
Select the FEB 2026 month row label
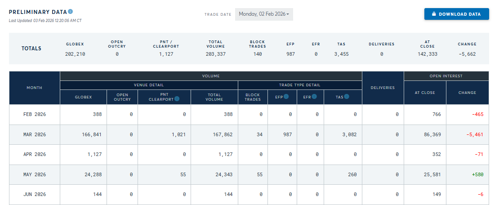tap(34, 114)
